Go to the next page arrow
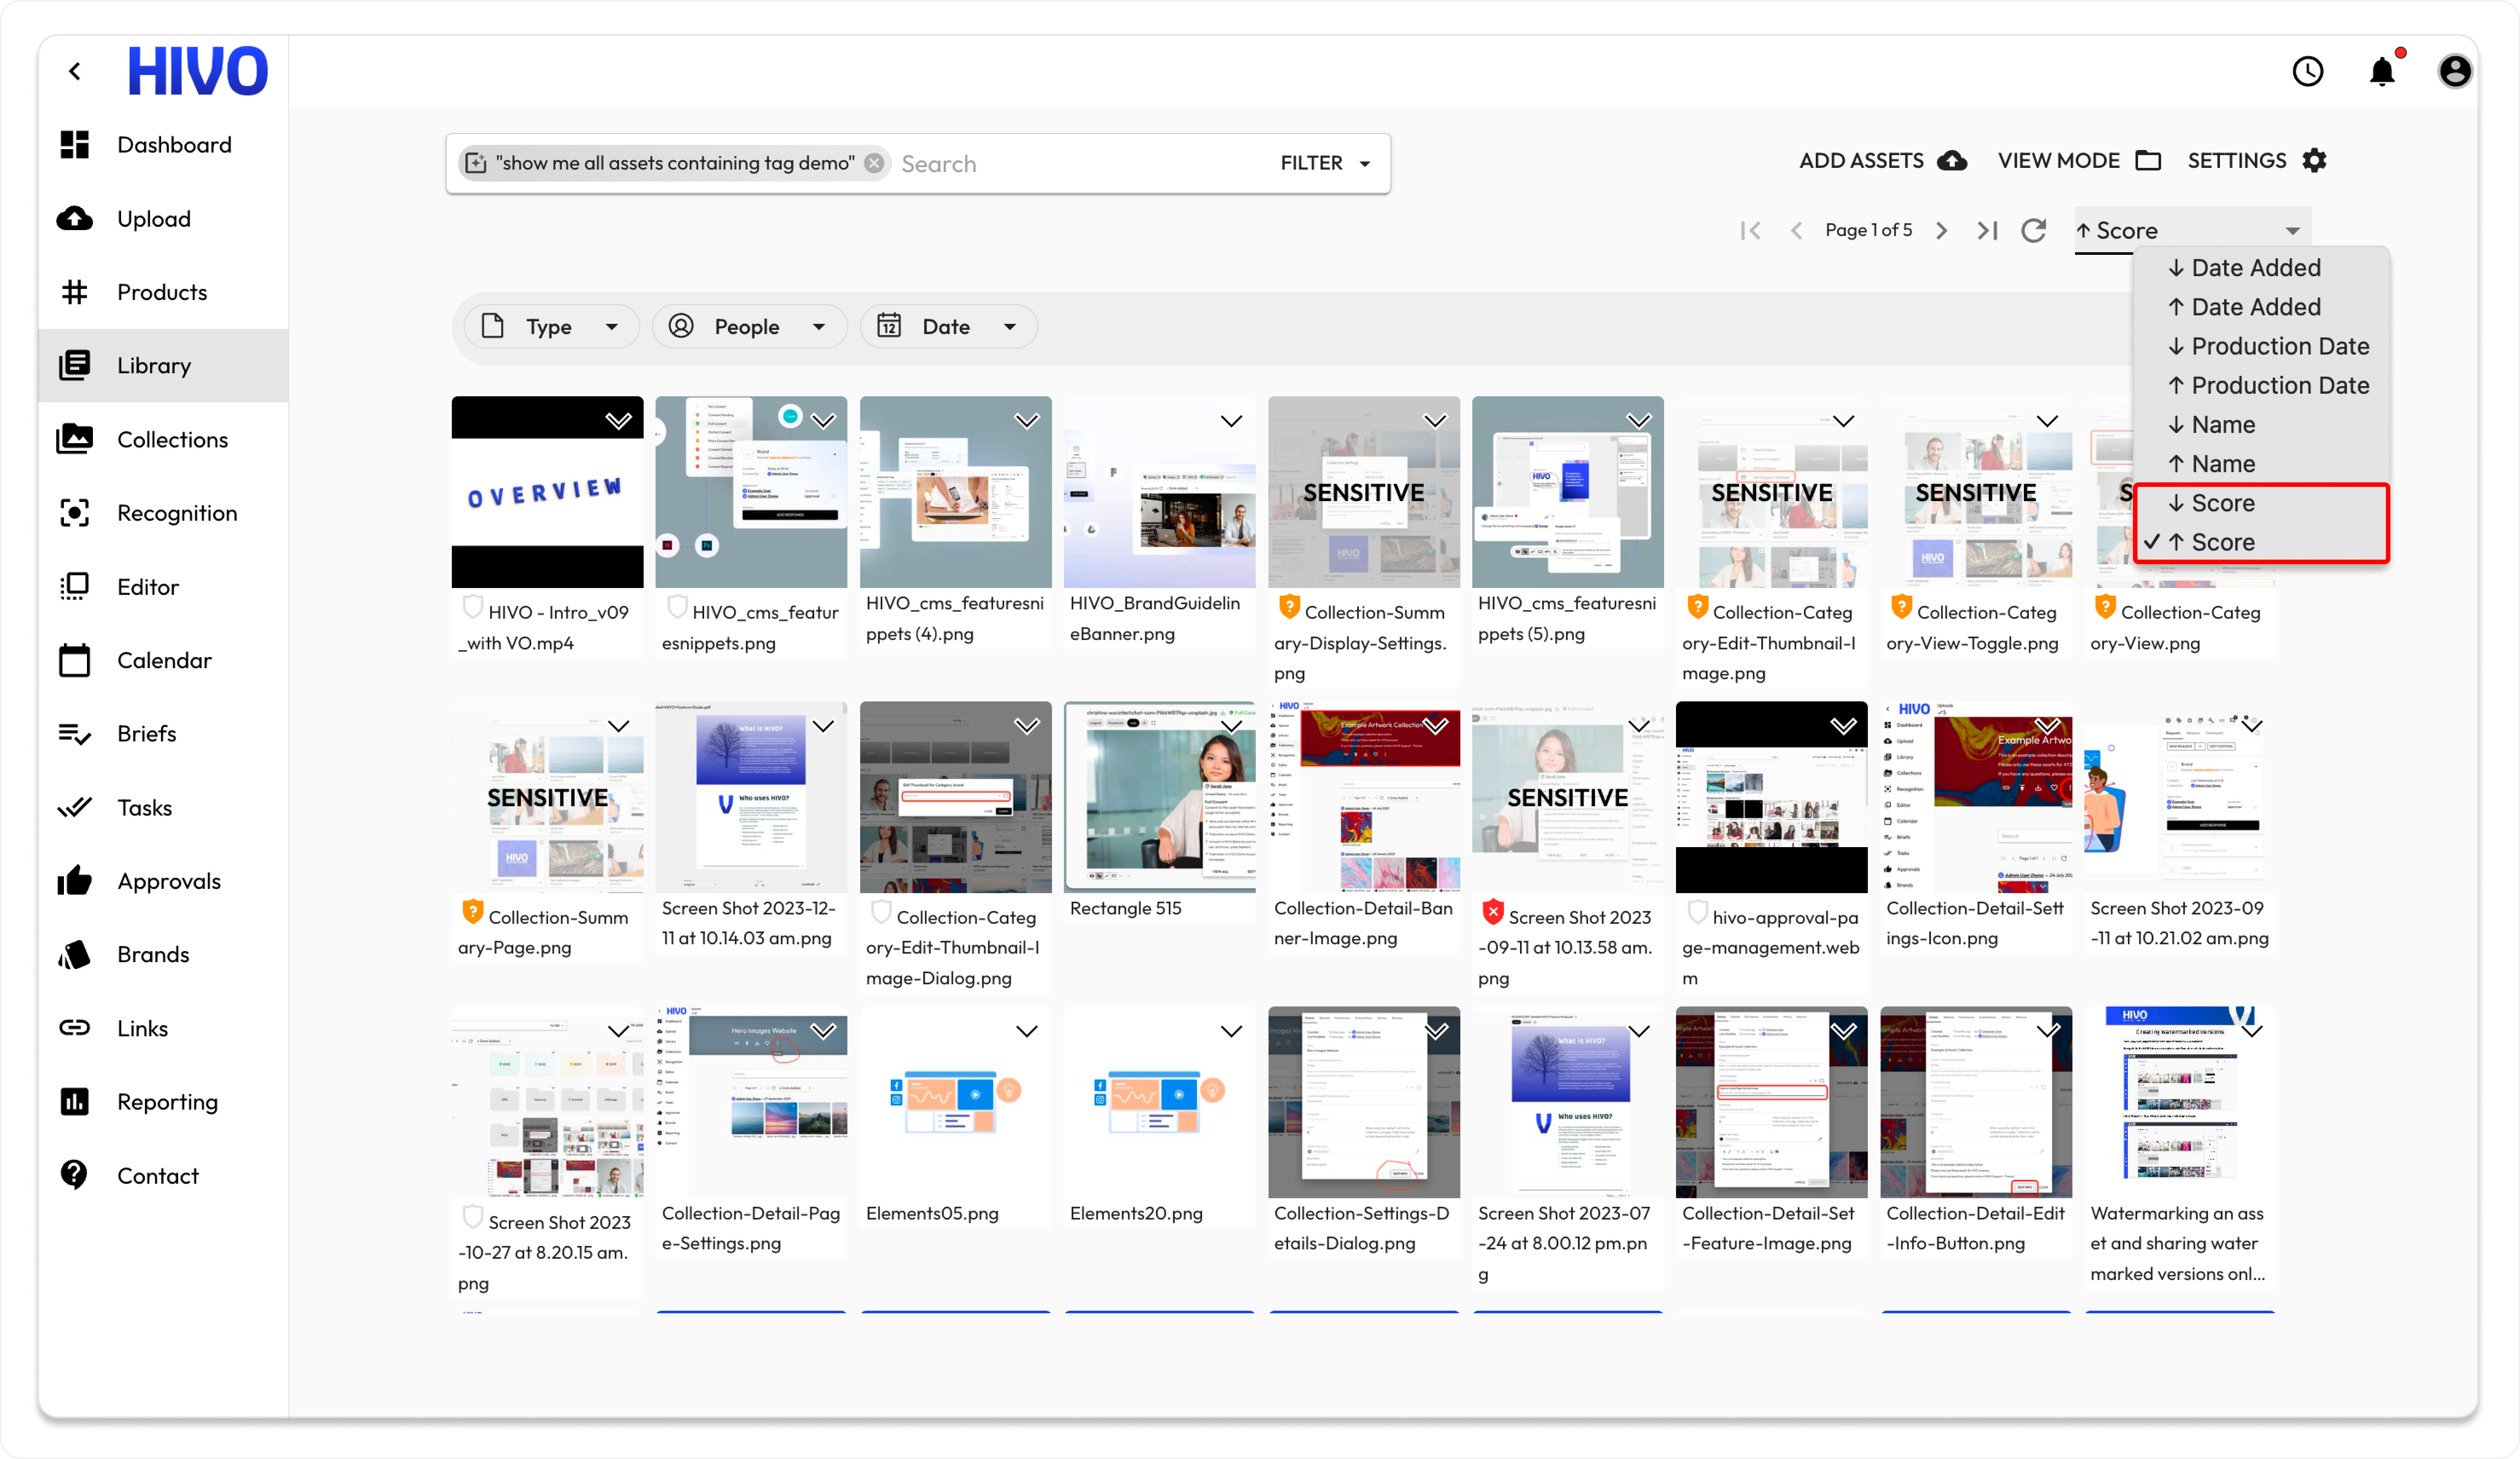This screenshot has height=1459, width=2520. 1941,231
